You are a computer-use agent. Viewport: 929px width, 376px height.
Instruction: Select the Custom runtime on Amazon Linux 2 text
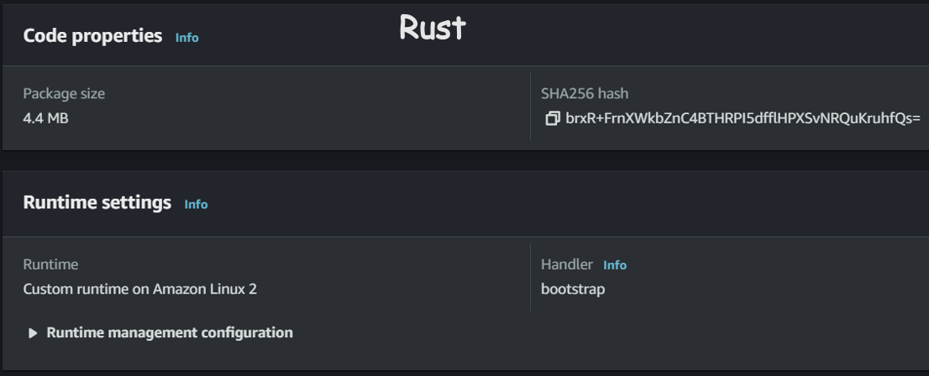(x=139, y=290)
